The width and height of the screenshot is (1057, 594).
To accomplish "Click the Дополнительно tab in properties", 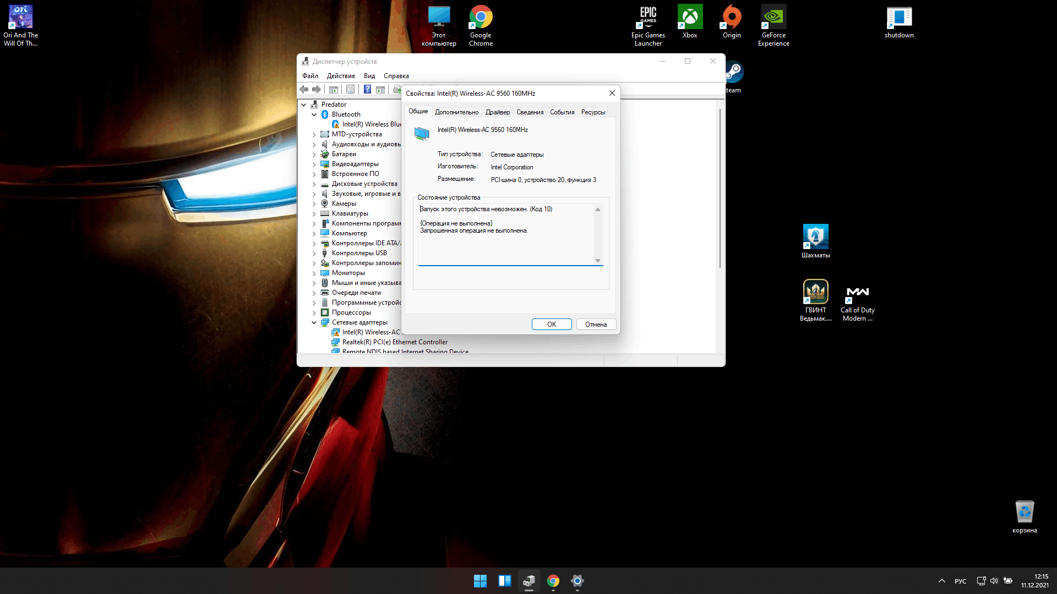I will pyautogui.click(x=456, y=112).
